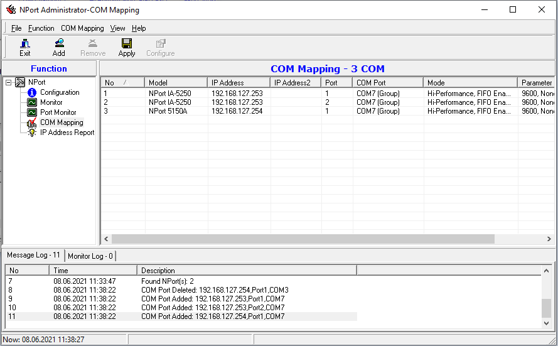Click the Exit toolbar icon

point(25,47)
